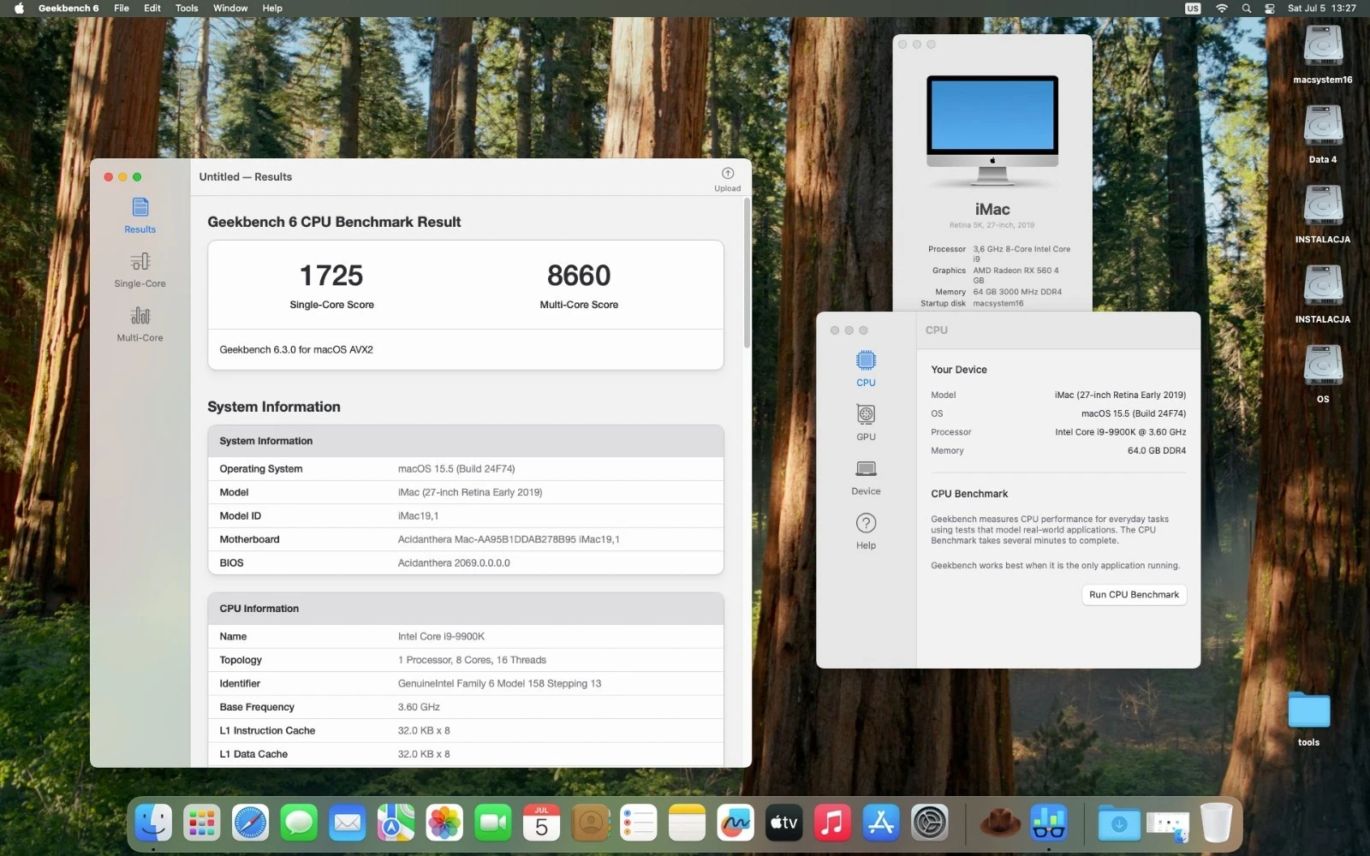Viewport: 1370px width, 856px height.
Task: Open Messages from the Dock
Action: 299,823
